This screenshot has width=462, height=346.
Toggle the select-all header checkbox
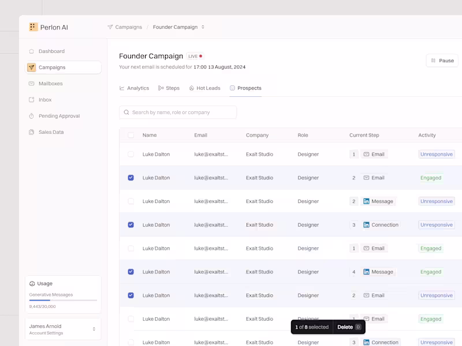click(131, 135)
